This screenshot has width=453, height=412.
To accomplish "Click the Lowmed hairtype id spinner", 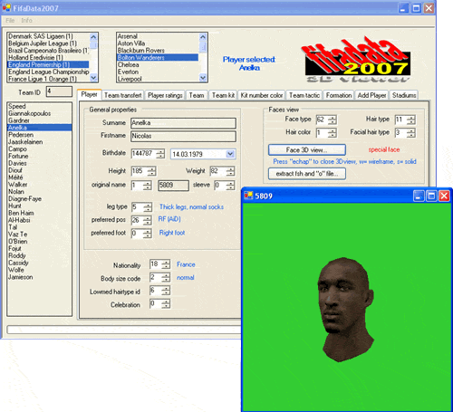I will [166, 291].
